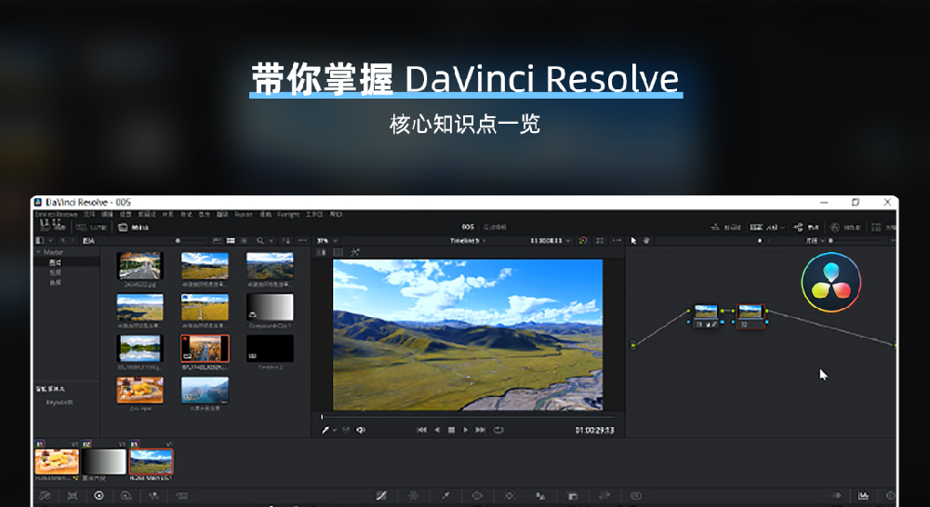
Task: Collapse the Master bin in media pool
Action: (39, 252)
